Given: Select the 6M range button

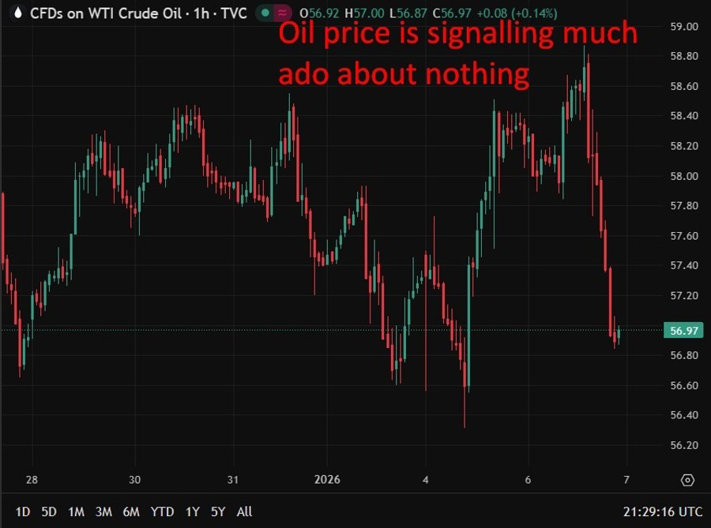Looking at the screenshot, I should [132, 511].
